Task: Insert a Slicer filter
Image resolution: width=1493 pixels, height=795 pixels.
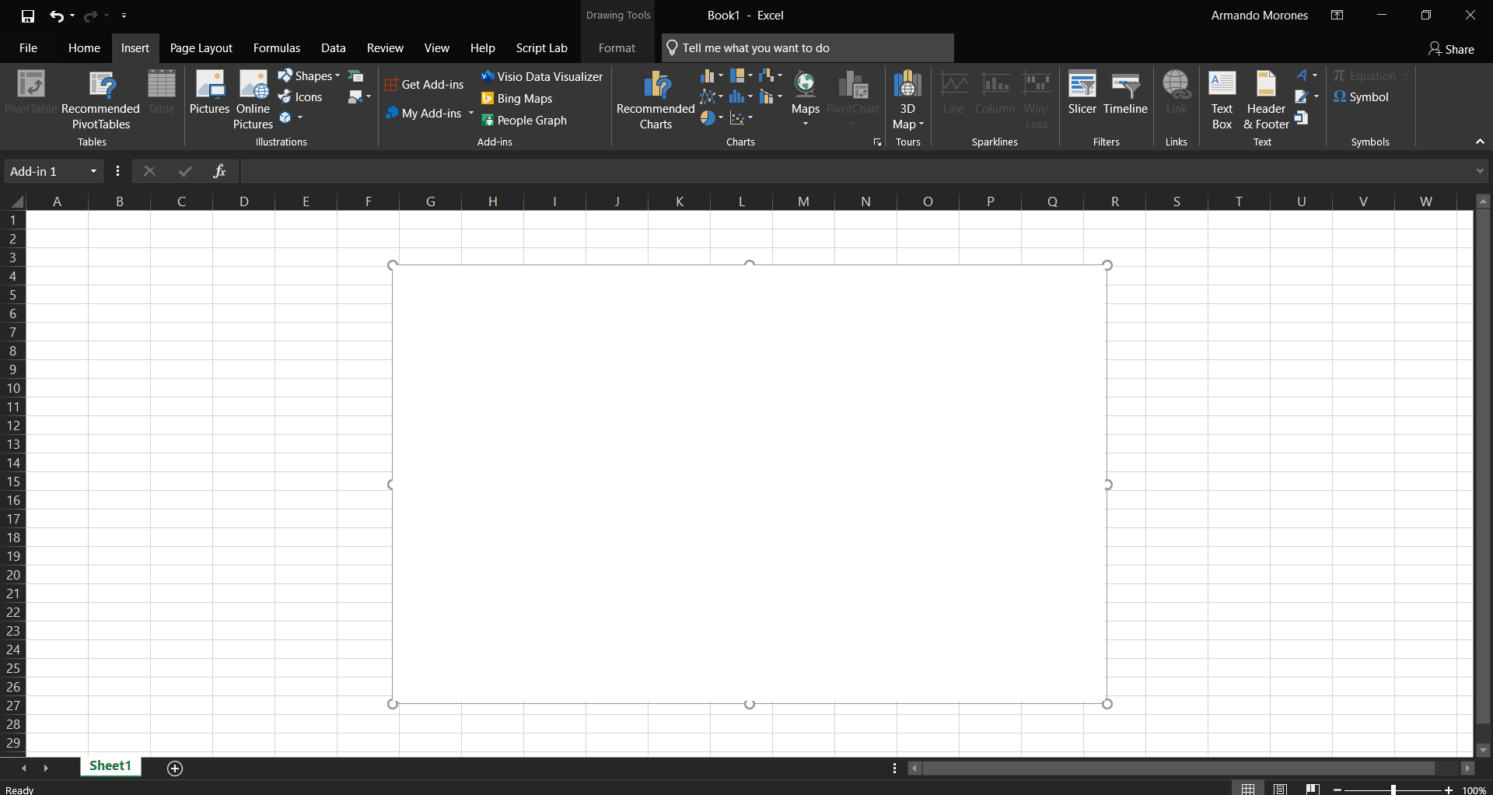Action: click(1082, 93)
